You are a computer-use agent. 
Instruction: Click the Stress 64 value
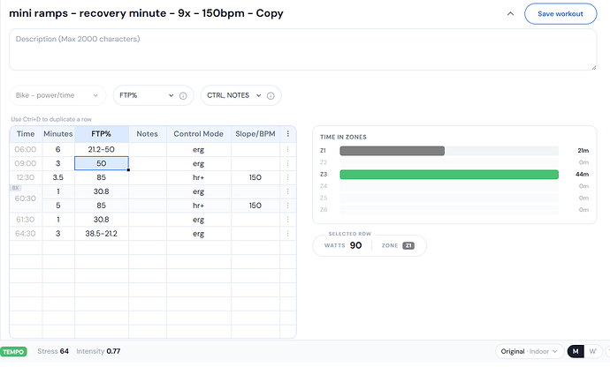53,351
